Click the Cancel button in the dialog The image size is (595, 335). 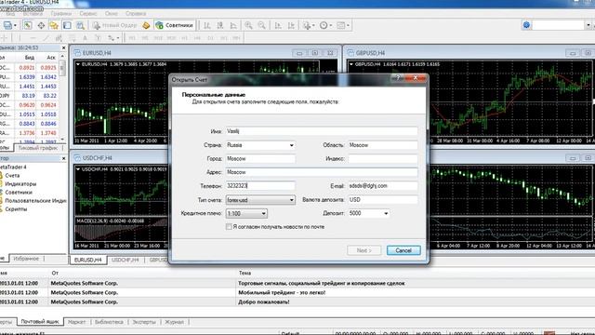click(403, 250)
